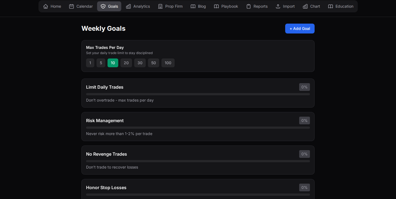Click the + Add Goal button
Image resolution: width=396 pixels, height=199 pixels.
tap(300, 28)
